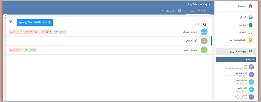Screen dimensions: 261x102
Task: Select the آقای صالحی customer avatar
Action: click(204, 41)
